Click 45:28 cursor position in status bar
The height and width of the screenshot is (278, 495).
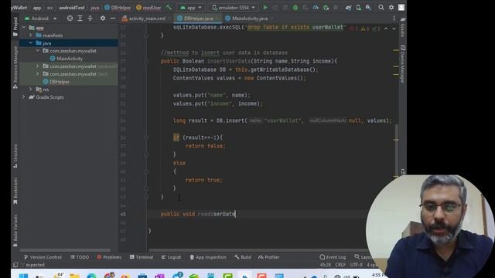(325, 265)
